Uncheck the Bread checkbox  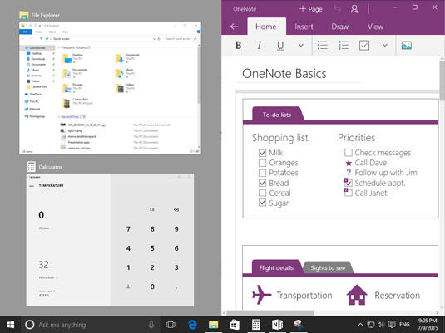tap(262, 183)
